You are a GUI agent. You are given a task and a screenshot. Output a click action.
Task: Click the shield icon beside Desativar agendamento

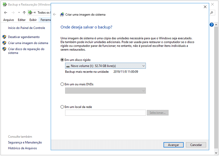(4, 37)
